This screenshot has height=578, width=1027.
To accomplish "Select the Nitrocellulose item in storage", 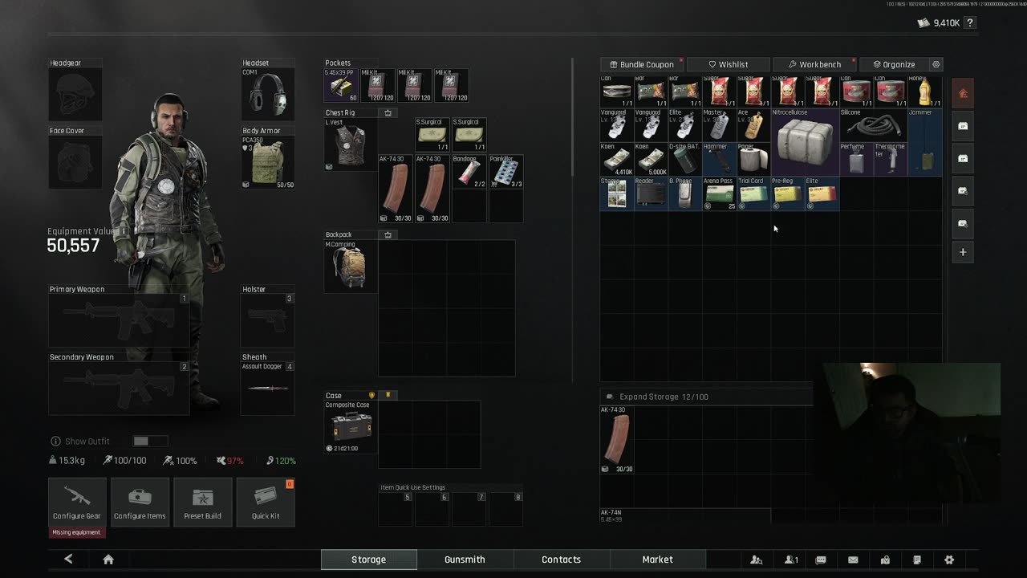I will 805,142.
